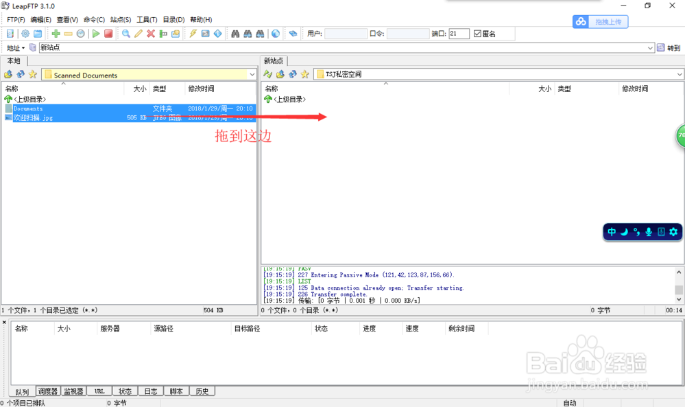Screen dimensions: 685x407
Task: Open the 站点(S) menu
Action: [x=121, y=20]
